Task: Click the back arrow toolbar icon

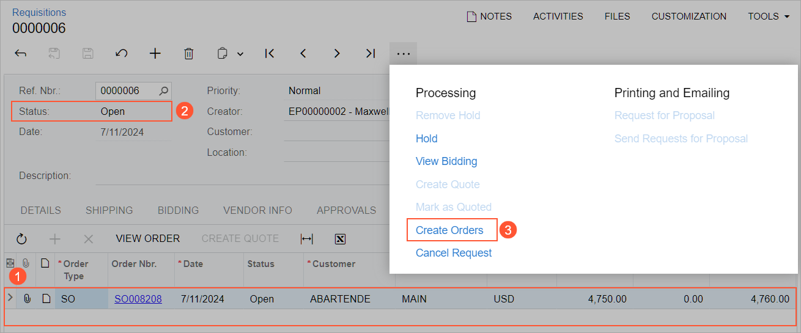Action: (x=21, y=54)
